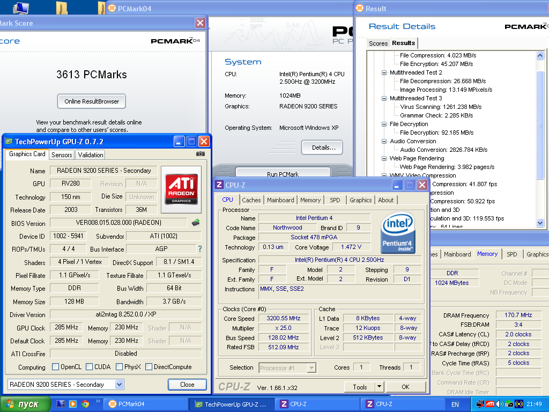Open the Graphics tab in front CPU-Z
The width and height of the screenshot is (549, 412).
click(x=361, y=200)
